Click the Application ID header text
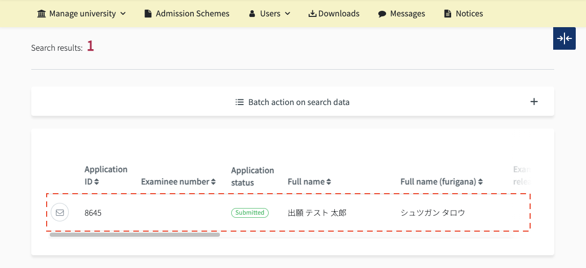 coord(106,175)
